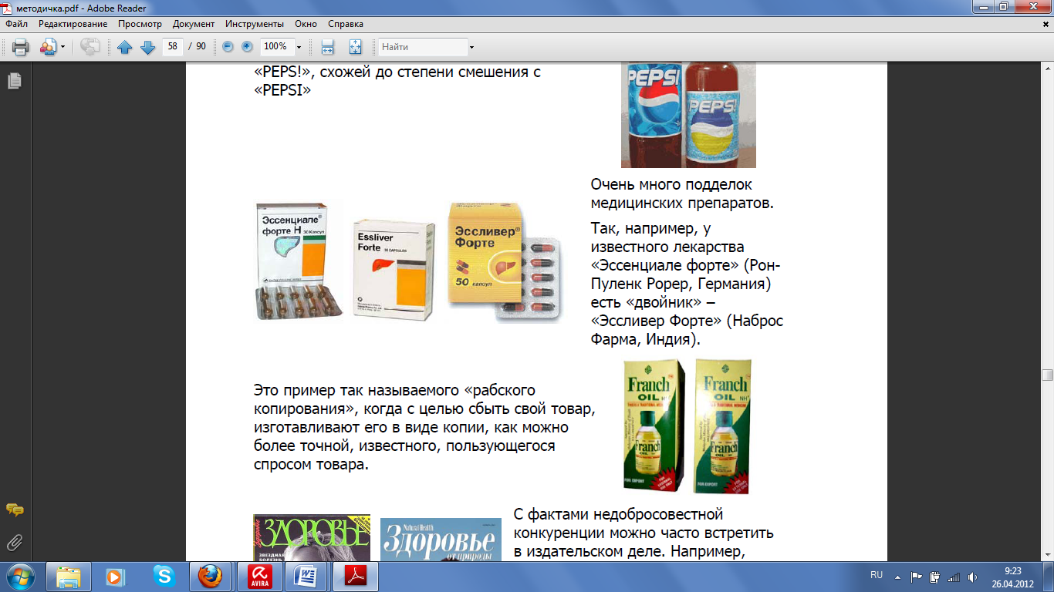Click the vertical scrollbar thumb
The height and width of the screenshot is (592, 1054).
[1047, 375]
